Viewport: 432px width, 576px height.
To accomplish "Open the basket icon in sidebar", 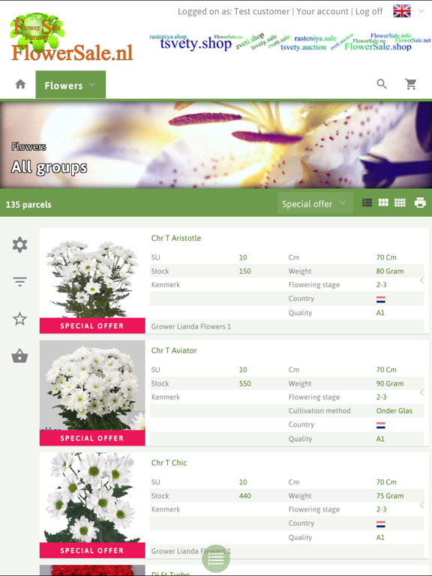I will click(19, 356).
